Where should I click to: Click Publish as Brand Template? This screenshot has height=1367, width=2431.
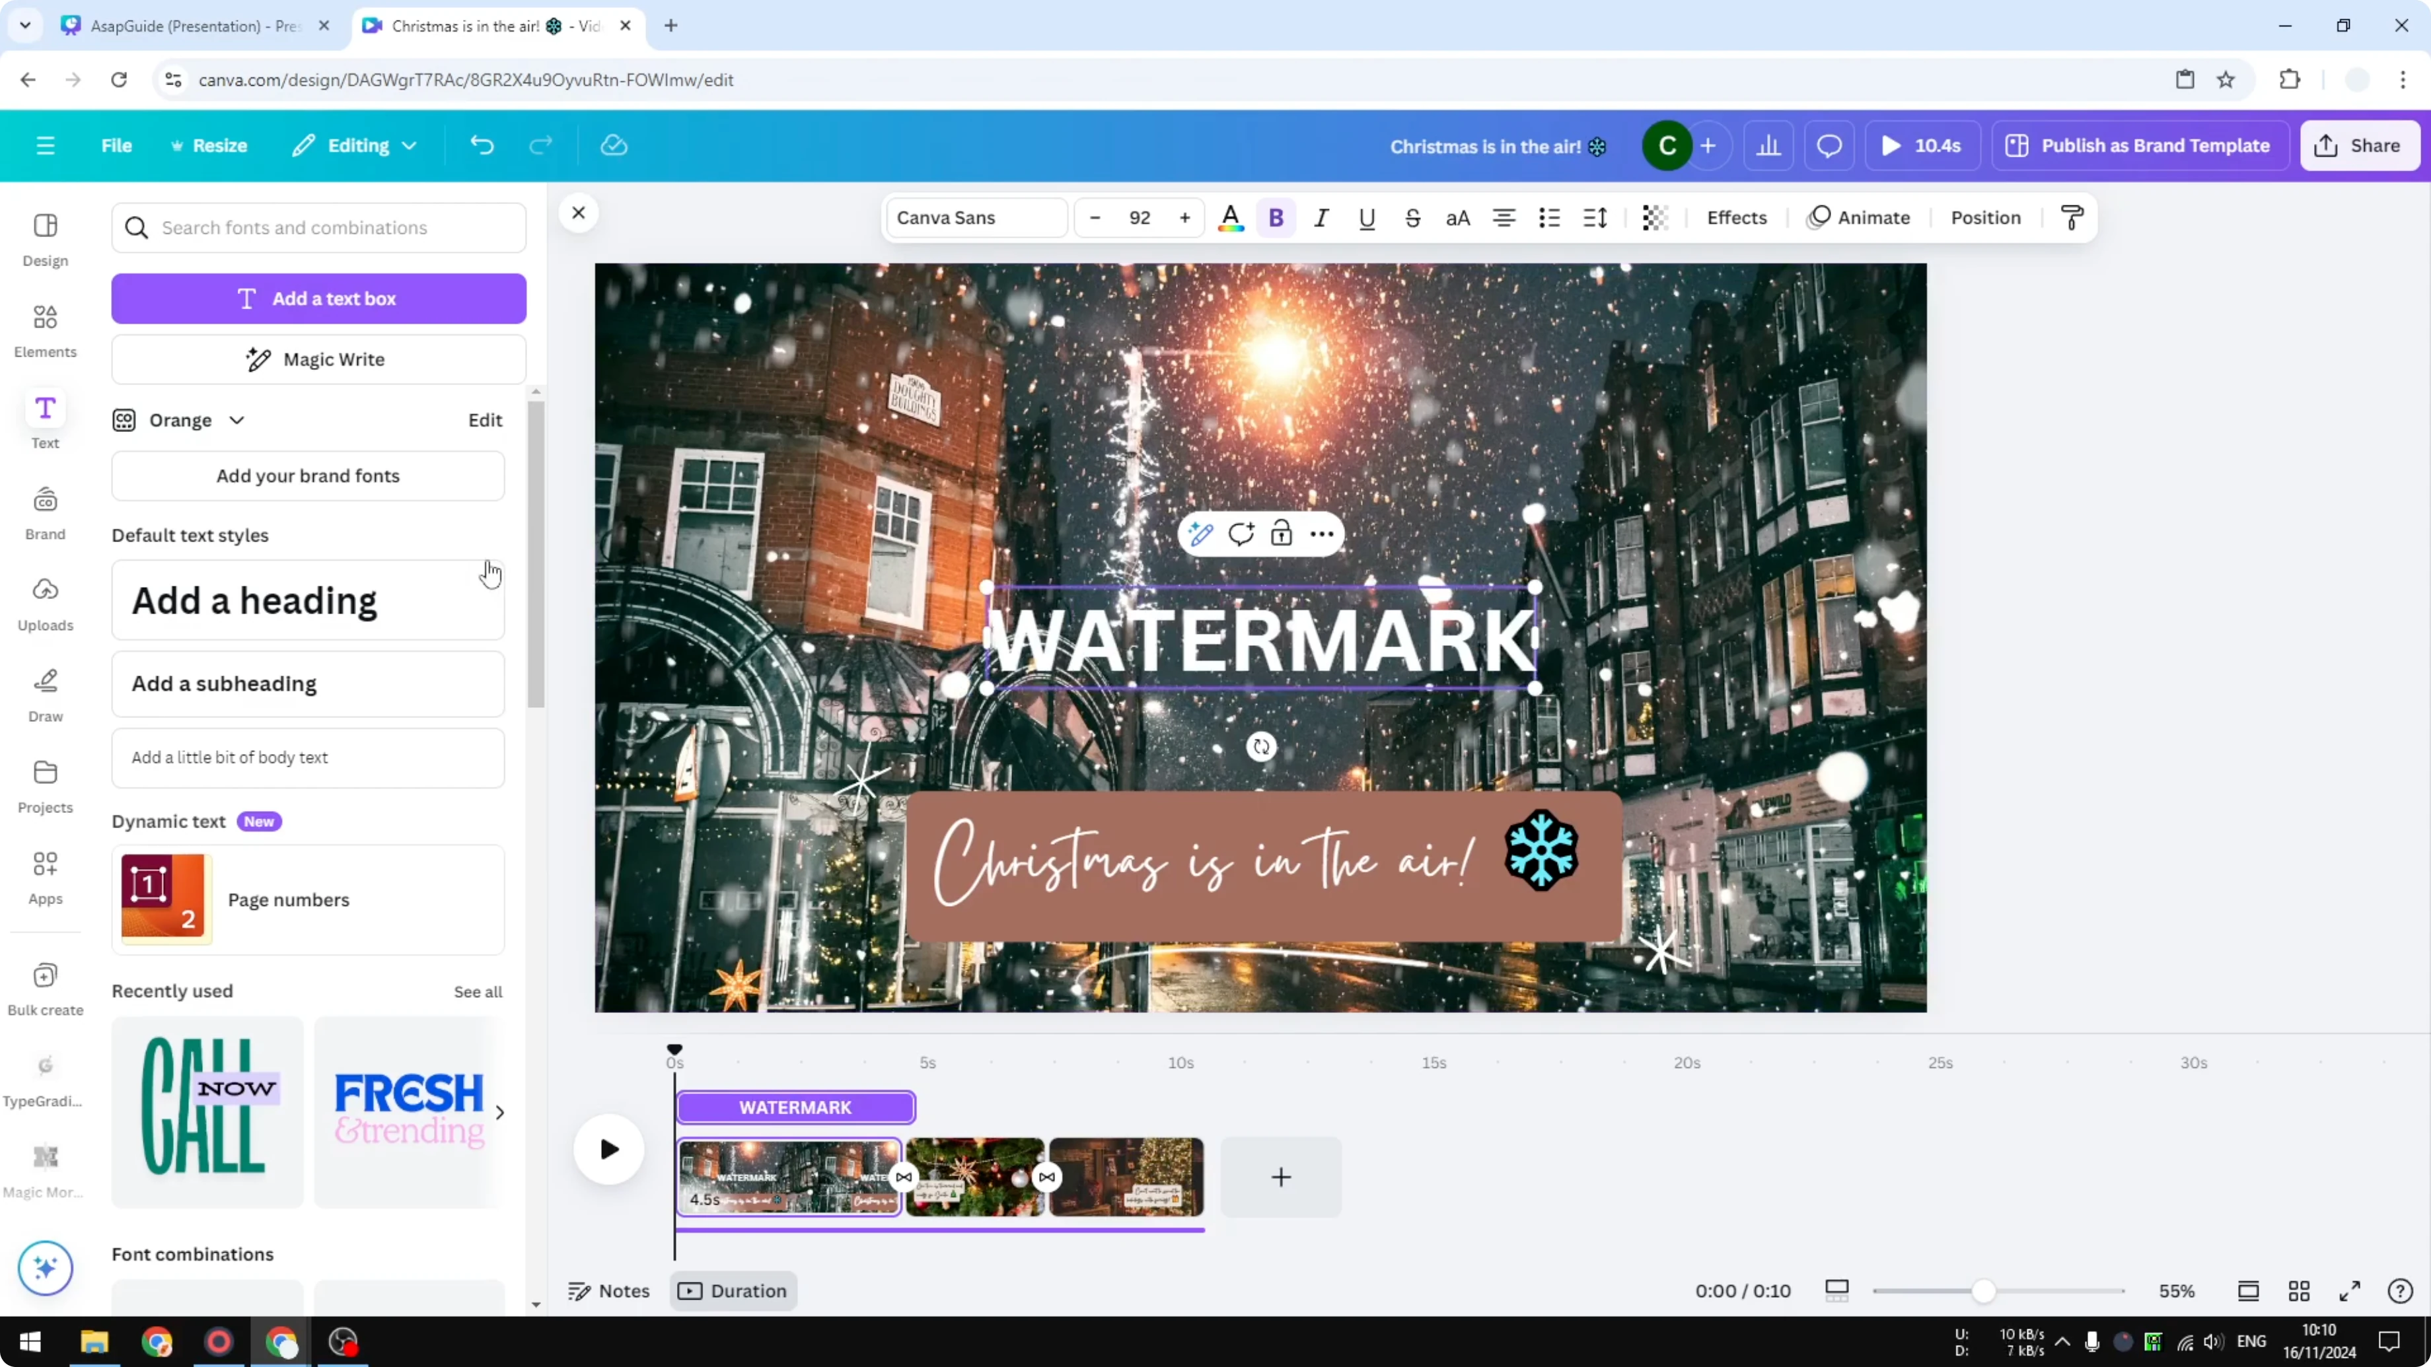(2140, 145)
